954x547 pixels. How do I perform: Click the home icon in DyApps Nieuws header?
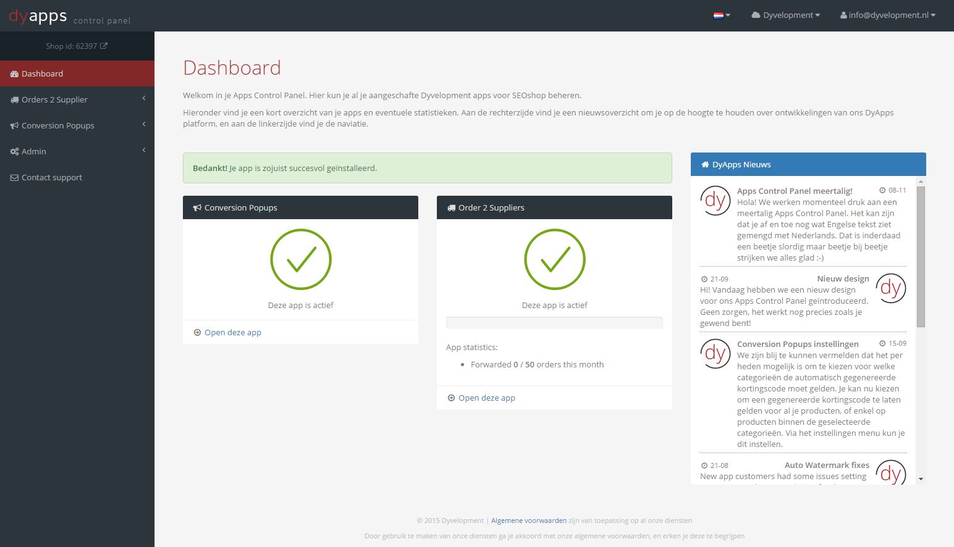pos(705,165)
